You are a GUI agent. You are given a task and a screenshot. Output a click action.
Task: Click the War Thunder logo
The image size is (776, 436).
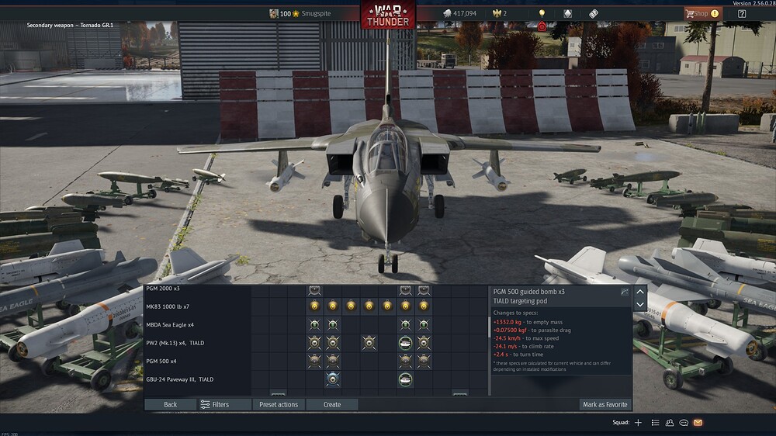[x=388, y=15]
